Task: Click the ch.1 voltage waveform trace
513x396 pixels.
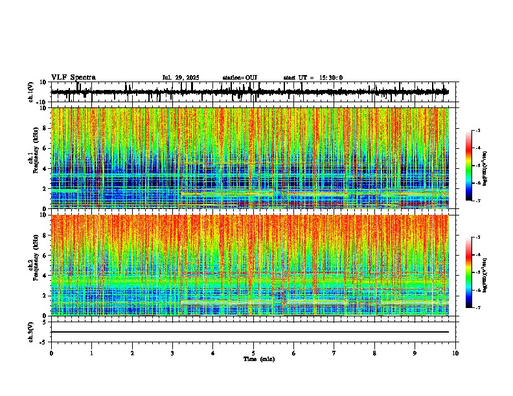Action: pyautogui.click(x=250, y=92)
